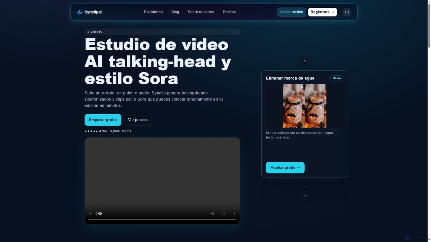This screenshot has width=431, height=242.
Task: Click the 4.9/5 star rating text
Action: (108, 131)
